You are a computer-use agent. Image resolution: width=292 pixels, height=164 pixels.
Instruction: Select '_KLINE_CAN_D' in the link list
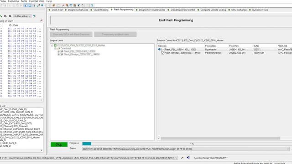[x=8, y=143]
